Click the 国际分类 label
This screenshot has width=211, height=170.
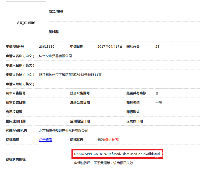click(133, 47)
